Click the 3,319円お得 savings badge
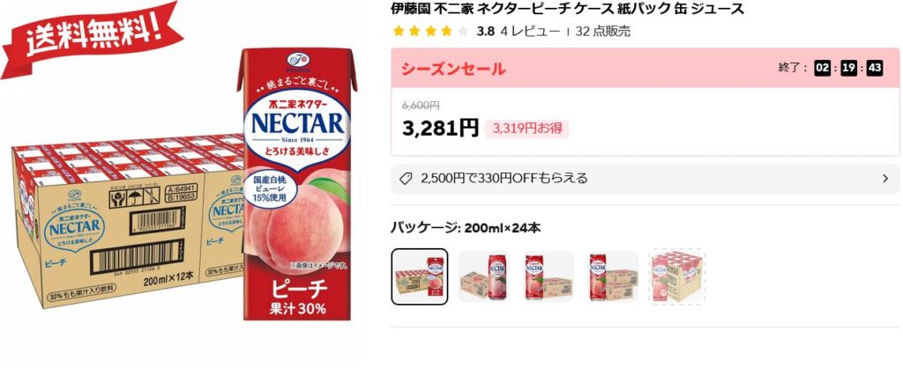 pyautogui.click(x=526, y=129)
